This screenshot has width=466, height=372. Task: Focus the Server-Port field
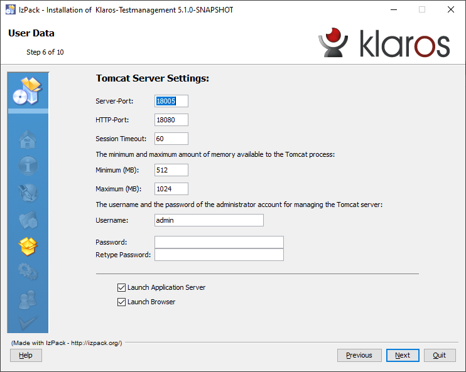point(171,101)
